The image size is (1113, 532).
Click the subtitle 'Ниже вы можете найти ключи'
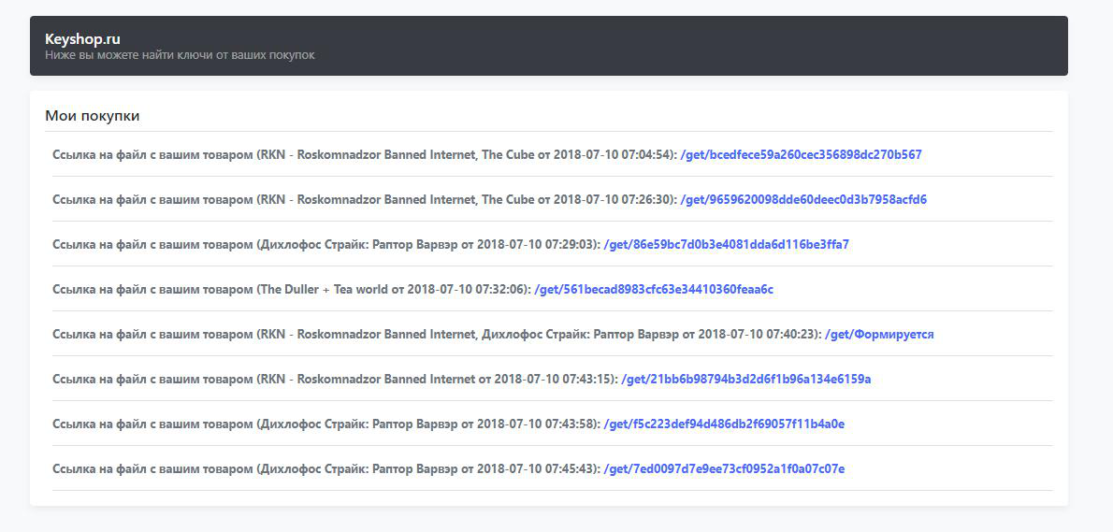(180, 54)
